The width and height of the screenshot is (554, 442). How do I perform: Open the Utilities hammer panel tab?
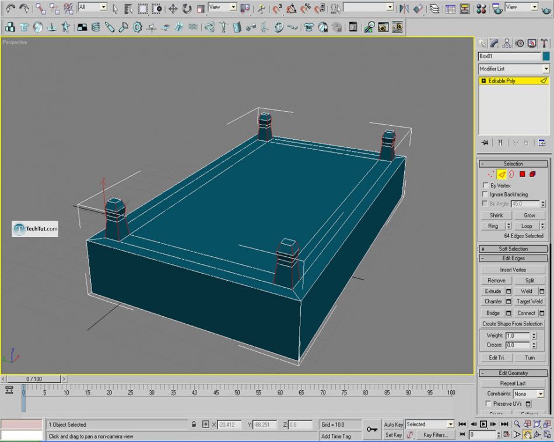click(x=544, y=44)
